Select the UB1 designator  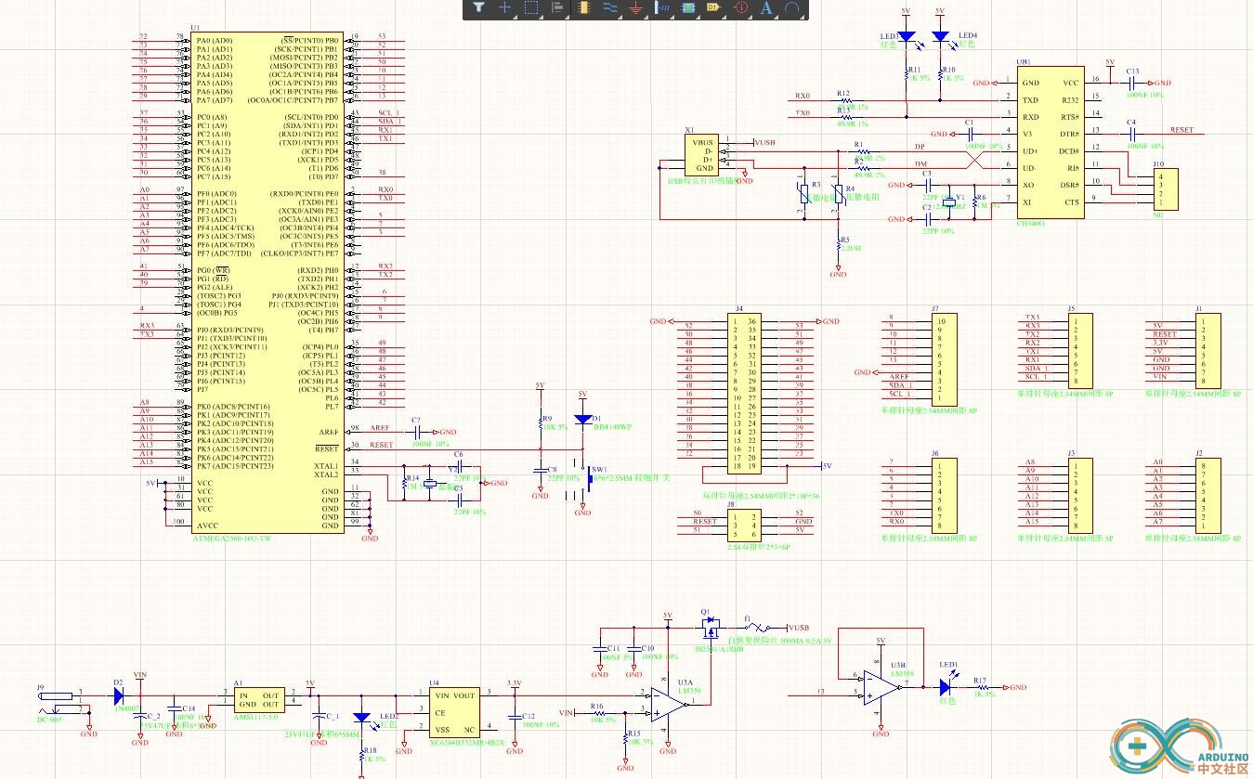[1024, 62]
